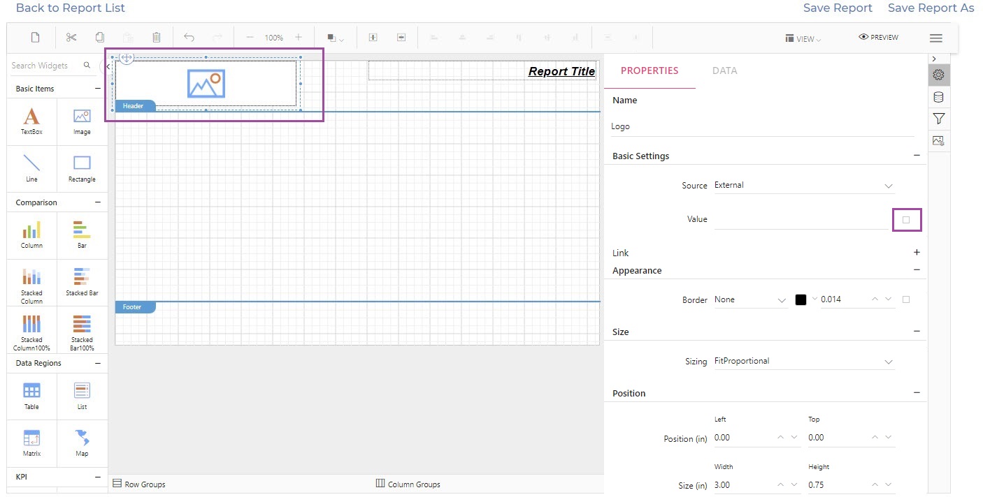The height and width of the screenshot is (497, 983).
Task: Open the hamburger menu
Action: click(x=935, y=38)
